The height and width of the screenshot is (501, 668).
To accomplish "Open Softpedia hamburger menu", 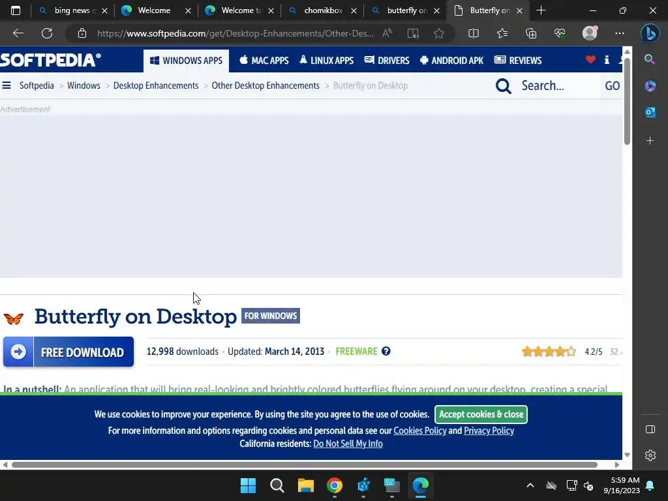I will click(x=7, y=85).
